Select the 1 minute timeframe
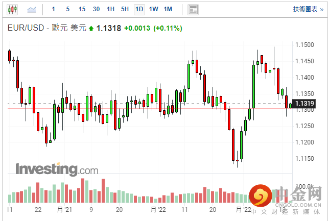Image resolution: width=329 pixels, height=221 pixels. coord(54,9)
